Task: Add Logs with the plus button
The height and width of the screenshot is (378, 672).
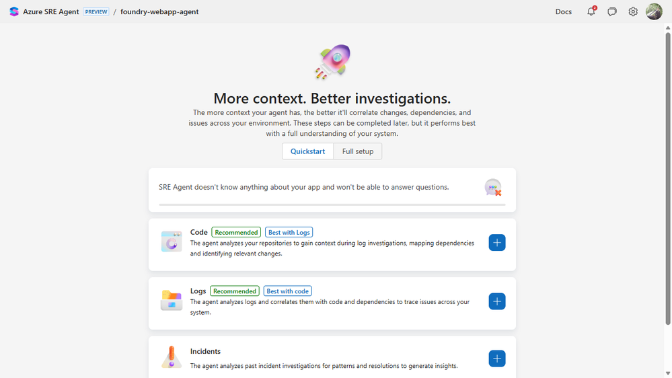Action: tap(497, 301)
